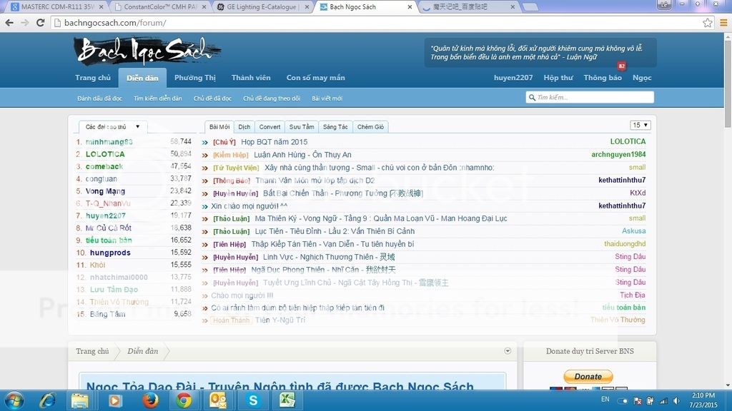
Task: Click breadcrumb collapse circle arrow icon
Action: tap(508, 351)
